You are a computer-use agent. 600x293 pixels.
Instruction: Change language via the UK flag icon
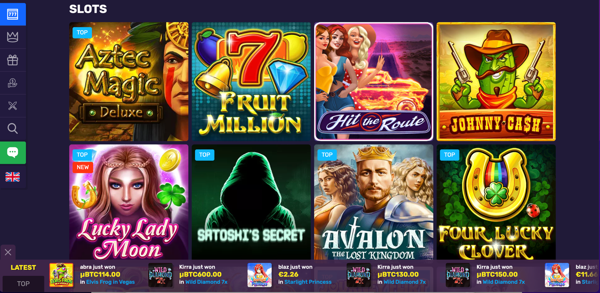pyautogui.click(x=13, y=177)
